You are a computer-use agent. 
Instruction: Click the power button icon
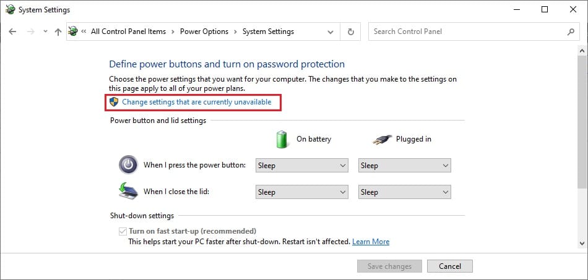(x=128, y=165)
